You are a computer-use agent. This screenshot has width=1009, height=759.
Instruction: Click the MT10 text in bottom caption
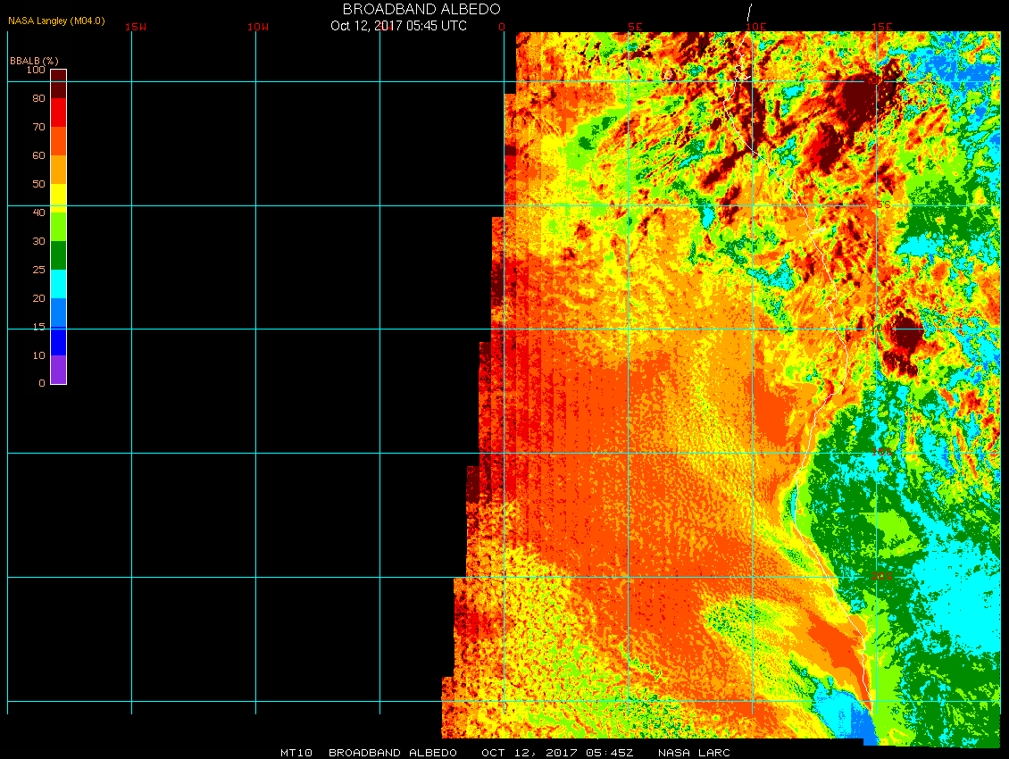(x=296, y=753)
